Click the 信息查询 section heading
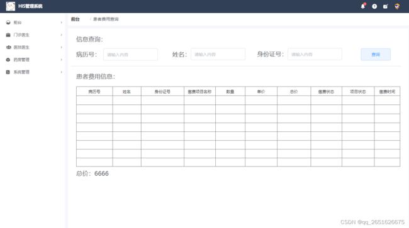This screenshot has height=228, width=409. [89, 40]
